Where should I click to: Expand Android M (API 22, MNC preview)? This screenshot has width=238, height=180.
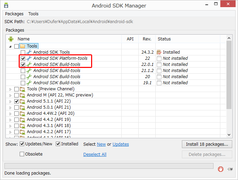tap(10, 95)
